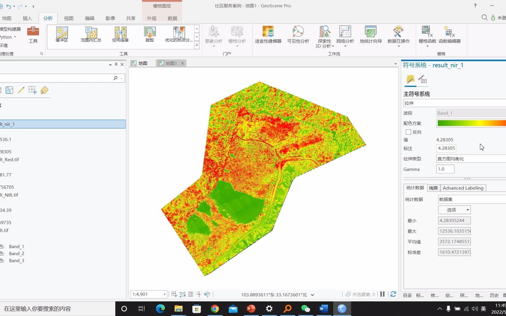Screen dimensions: 506x316
Task: Launch the Suitability Modeler (适宜性建模器)
Action: coord(268,35)
